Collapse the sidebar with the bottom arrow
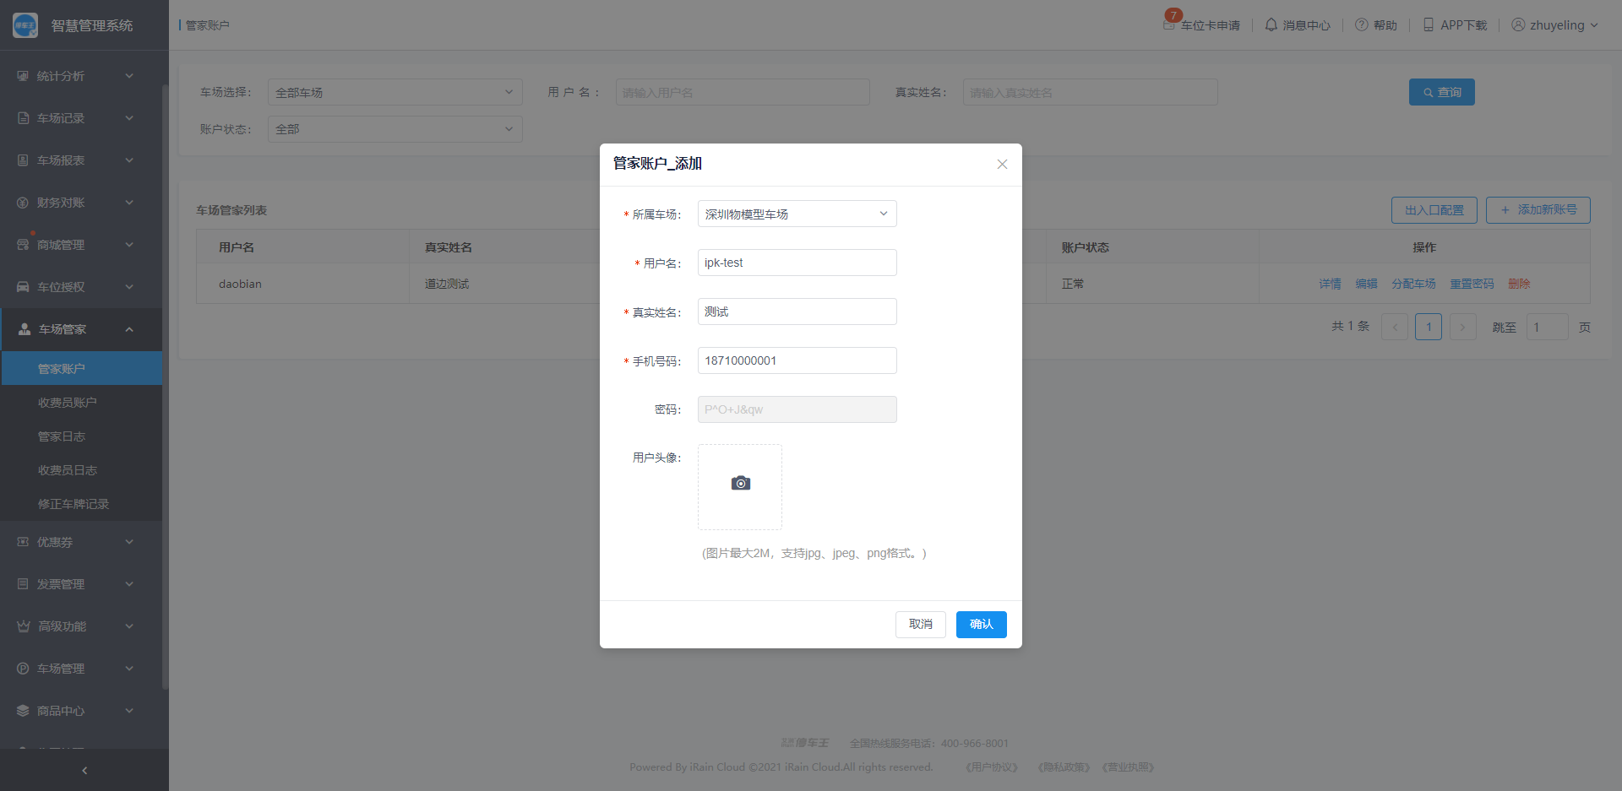The height and width of the screenshot is (791, 1622). (84, 770)
